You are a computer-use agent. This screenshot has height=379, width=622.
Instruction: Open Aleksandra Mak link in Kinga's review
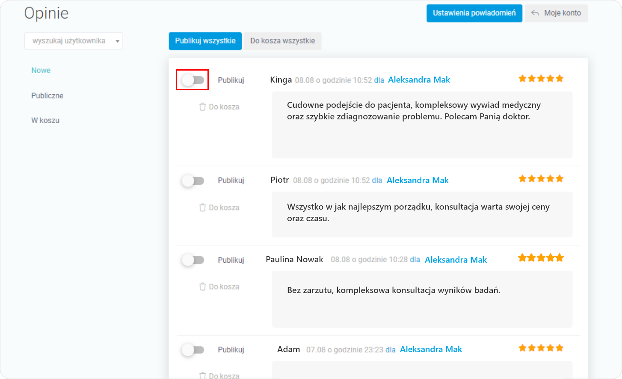[x=419, y=80]
